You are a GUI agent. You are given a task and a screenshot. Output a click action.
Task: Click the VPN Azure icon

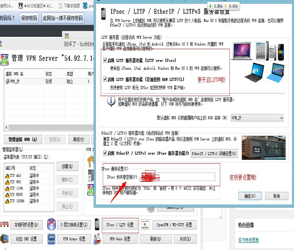click(x=51, y=239)
